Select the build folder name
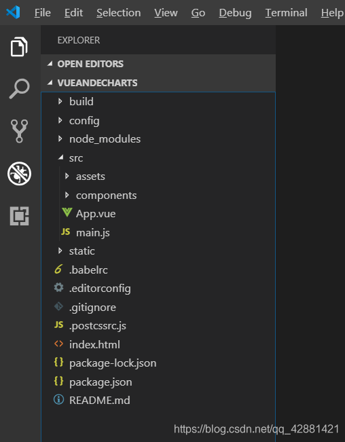 pos(81,101)
